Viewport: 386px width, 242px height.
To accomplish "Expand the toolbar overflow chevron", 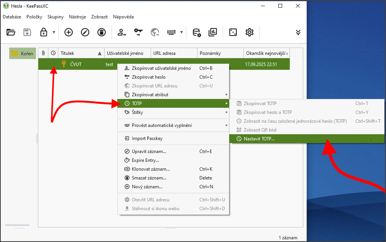I will [298, 32].
